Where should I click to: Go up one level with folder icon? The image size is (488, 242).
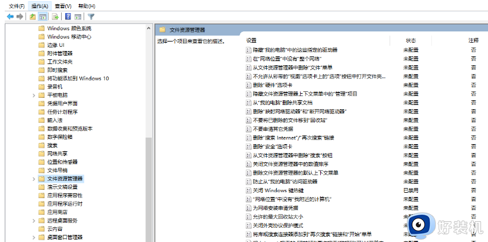pos(33,17)
